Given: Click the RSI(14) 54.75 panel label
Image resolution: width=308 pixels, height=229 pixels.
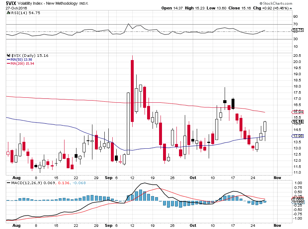Looking at the screenshot, I should click(x=25, y=13).
